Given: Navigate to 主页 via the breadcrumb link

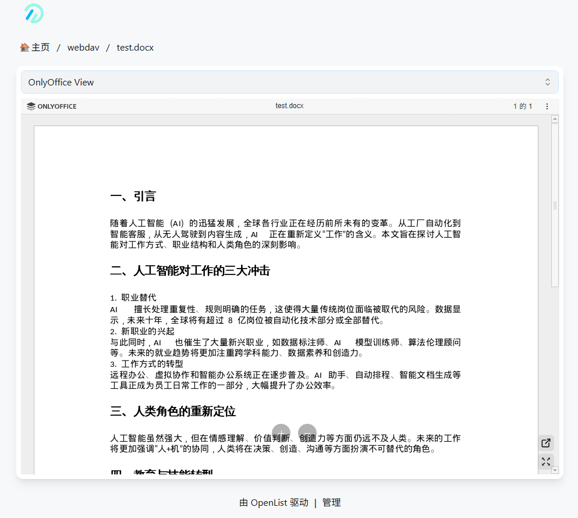Looking at the screenshot, I should (40, 47).
